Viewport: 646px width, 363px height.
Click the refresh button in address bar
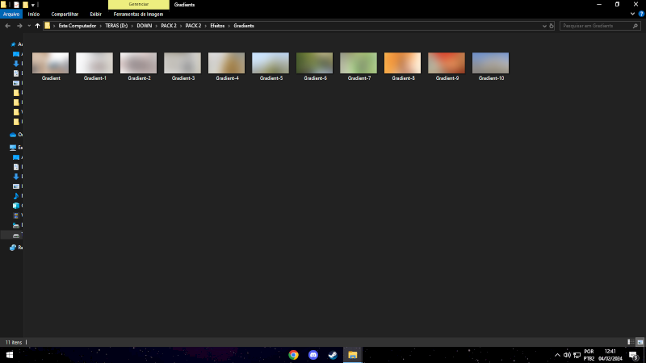[x=551, y=26]
